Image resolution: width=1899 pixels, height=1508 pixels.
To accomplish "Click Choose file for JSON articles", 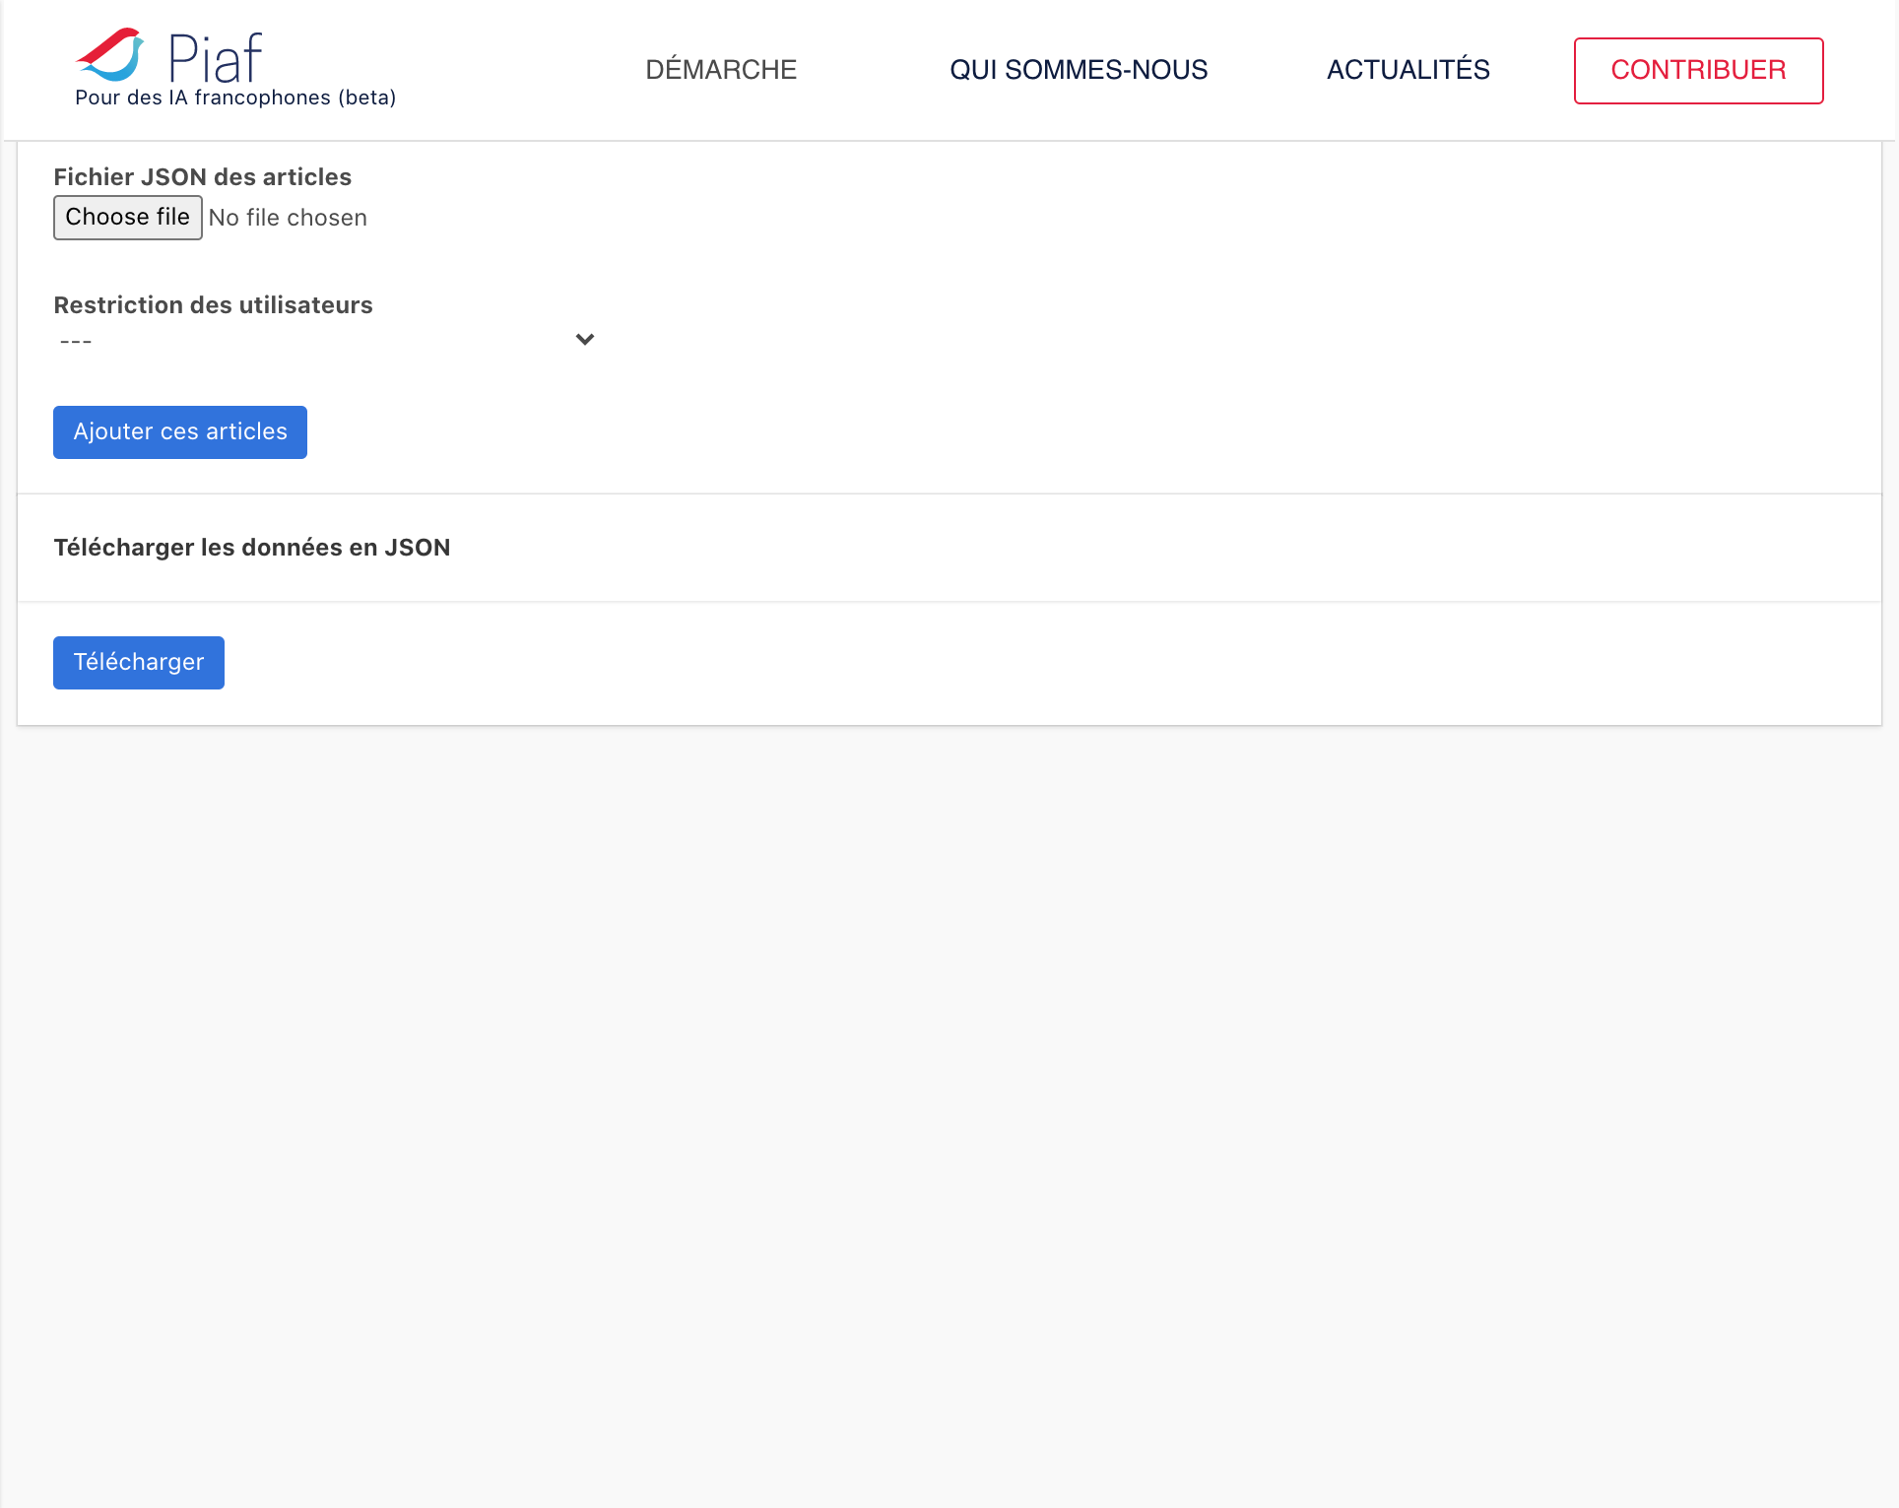I will tap(128, 218).
